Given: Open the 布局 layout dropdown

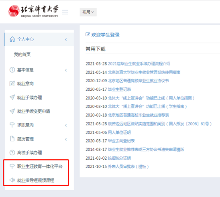Looking at the screenshot, I should 88,12.
